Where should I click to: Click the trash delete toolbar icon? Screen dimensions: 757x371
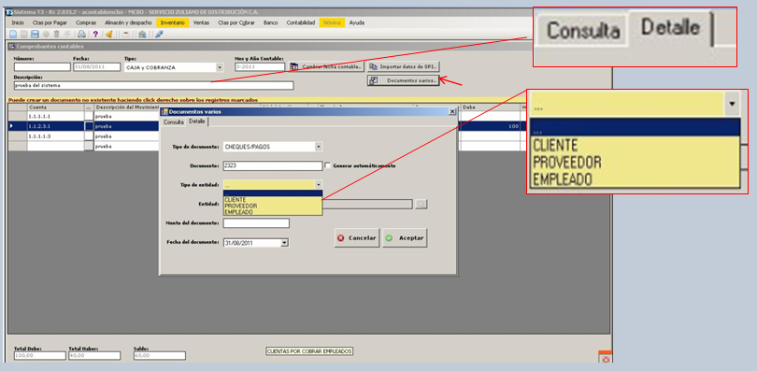(56, 34)
